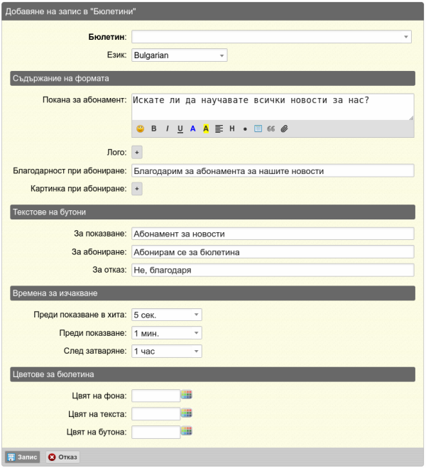The width and height of the screenshot is (426, 468).
Task: Open the Преди показване в хита dropdown
Action: tap(167, 315)
